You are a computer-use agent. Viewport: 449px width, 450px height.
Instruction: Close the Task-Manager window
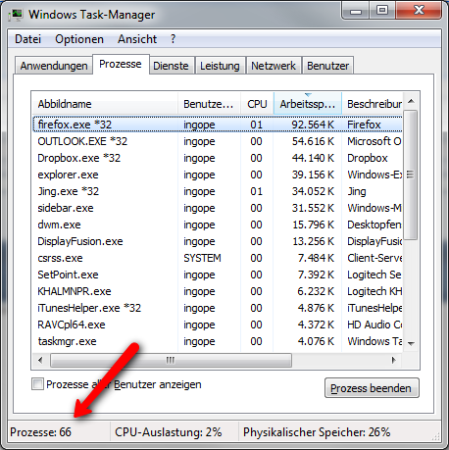[419, 11]
